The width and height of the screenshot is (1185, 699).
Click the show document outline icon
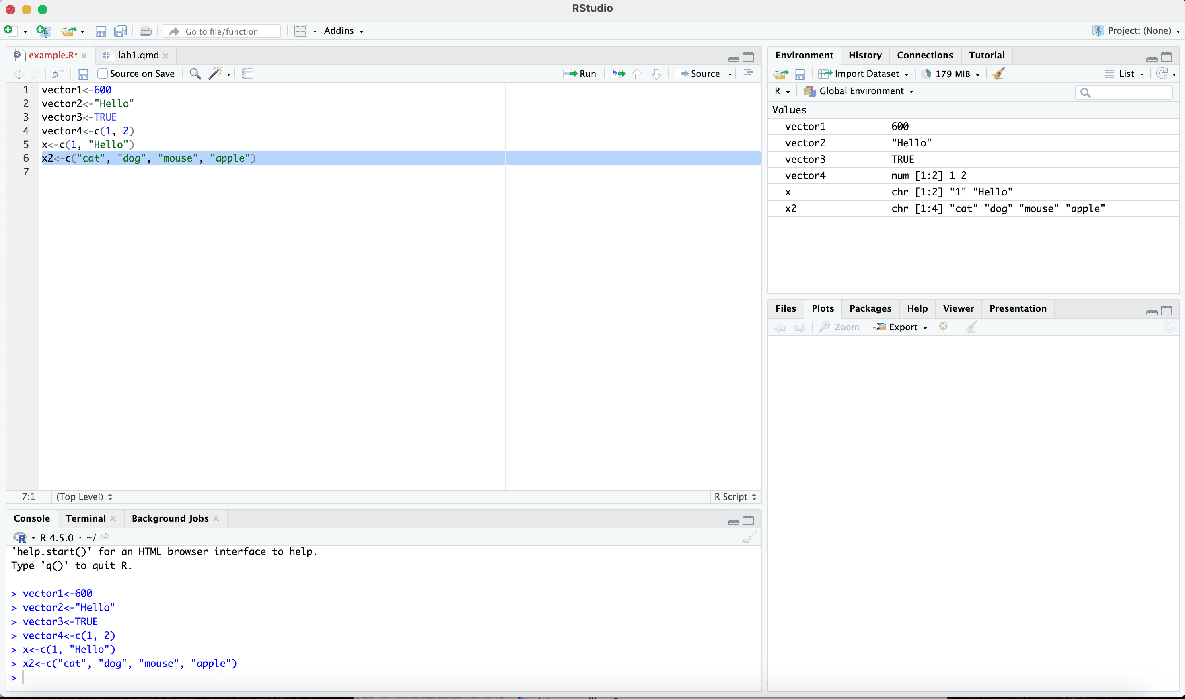tap(749, 74)
